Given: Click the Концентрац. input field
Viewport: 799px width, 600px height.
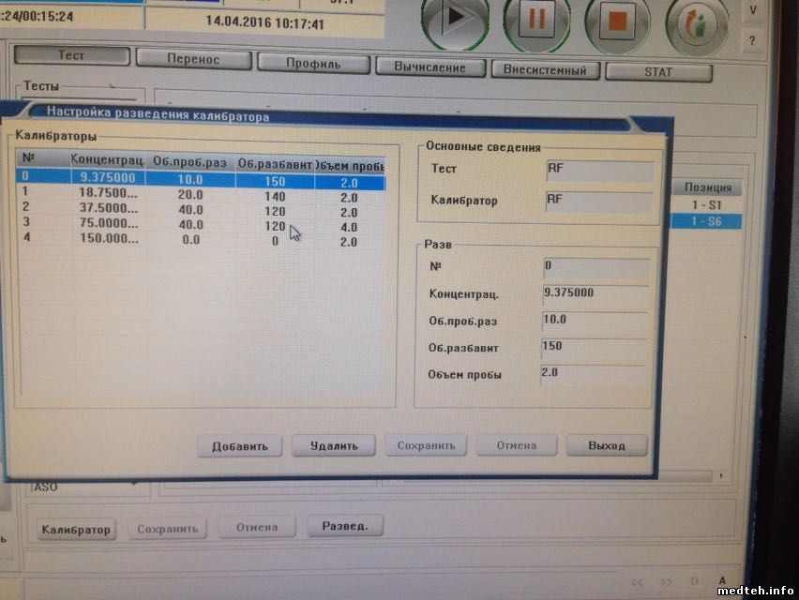Looking at the screenshot, I should (x=593, y=294).
